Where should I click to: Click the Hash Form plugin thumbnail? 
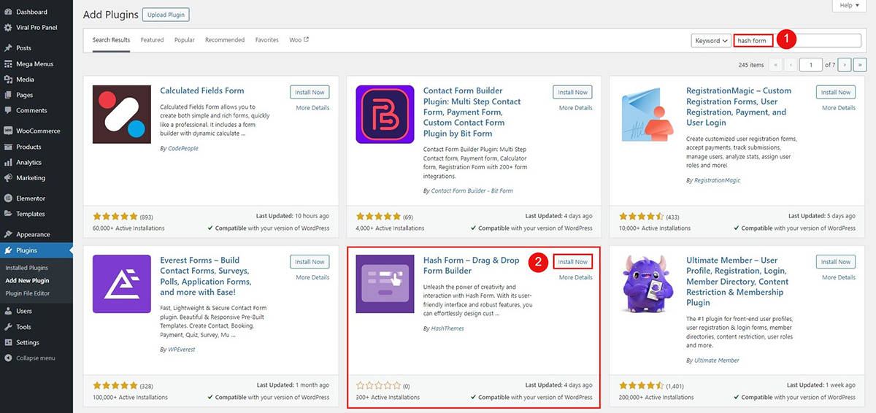(x=385, y=284)
